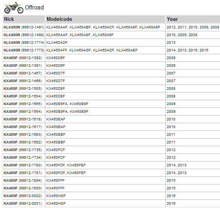Open the KLX450R 99912-1491 entry
Viewport: 220px width, 208px height.
(x=24, y=27)
